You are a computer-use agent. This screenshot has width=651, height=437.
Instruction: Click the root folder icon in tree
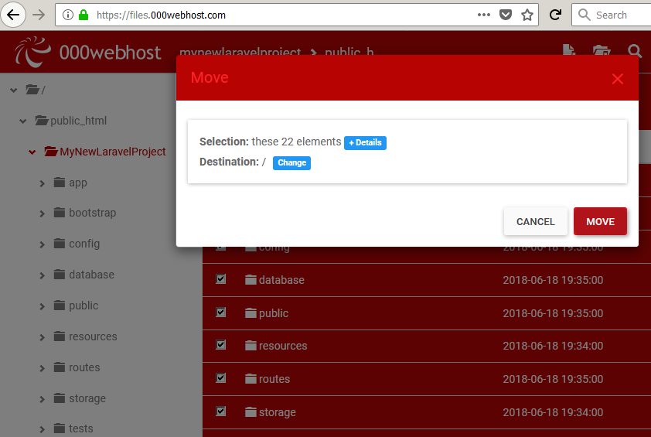[32, 89]
